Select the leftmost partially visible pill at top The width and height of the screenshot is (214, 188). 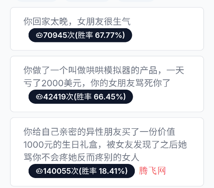pyautogui.click(x=36, y=1)
